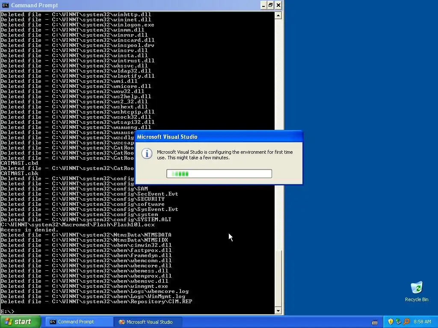Click the 8:58 AM system clock
Image resolution: width=438 pixels, height=328 pixels.
(x=422, y=322)
